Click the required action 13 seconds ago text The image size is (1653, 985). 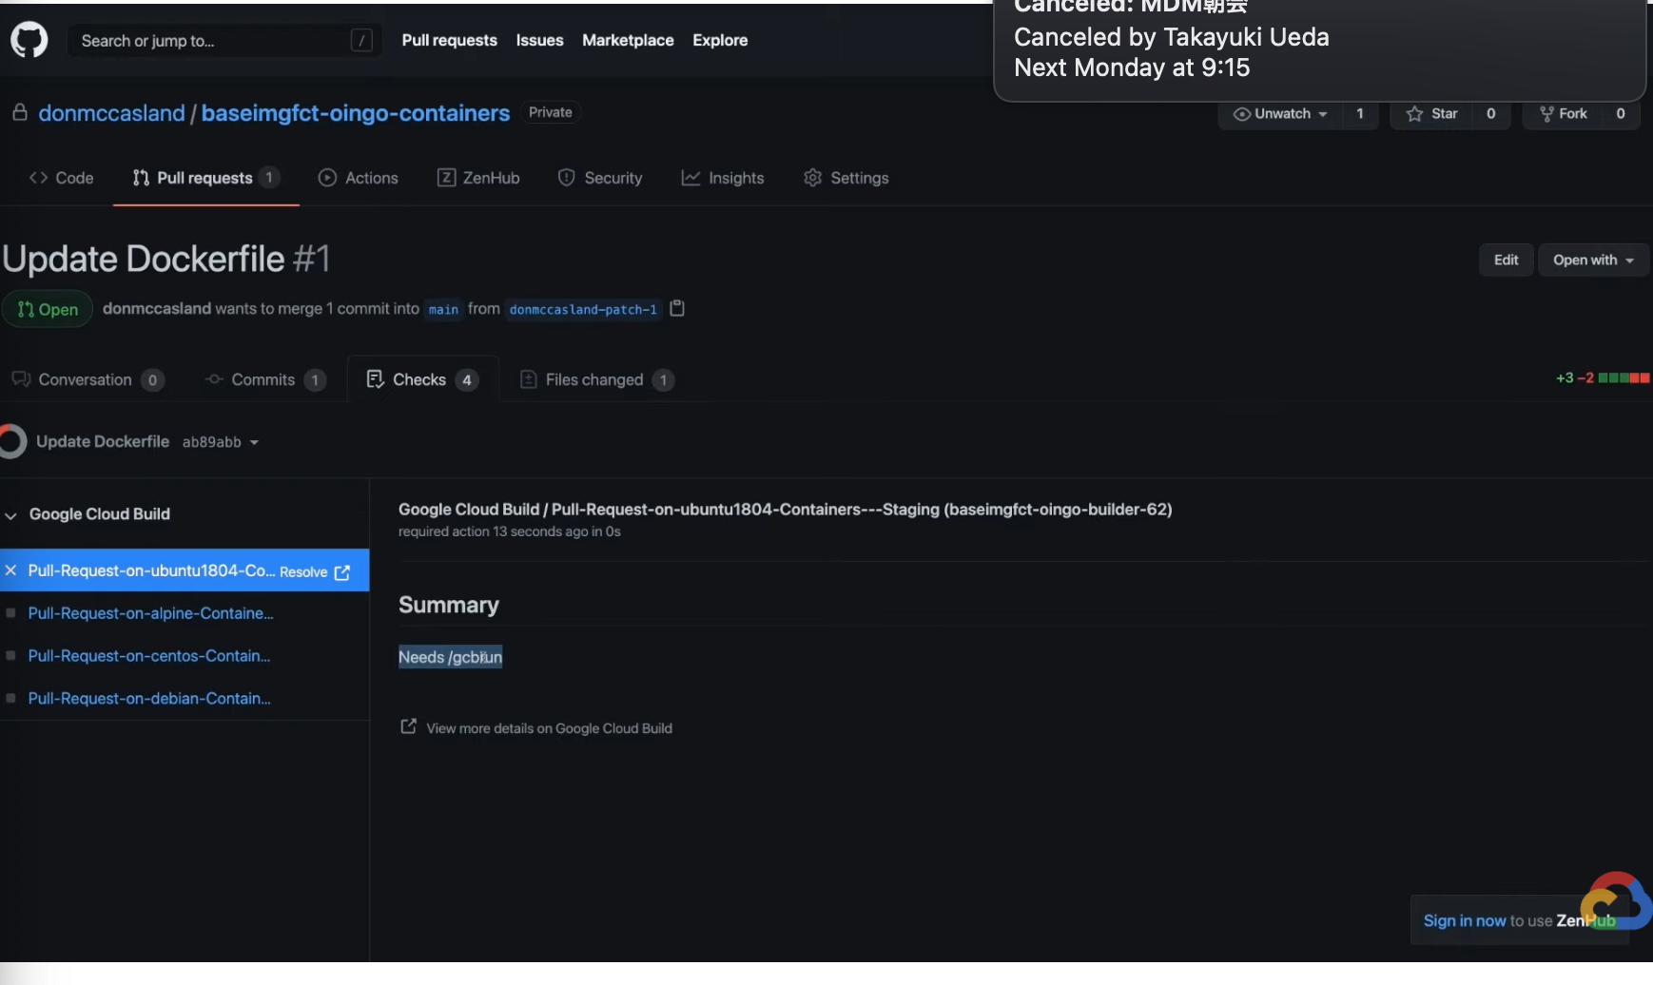point(510,531)
